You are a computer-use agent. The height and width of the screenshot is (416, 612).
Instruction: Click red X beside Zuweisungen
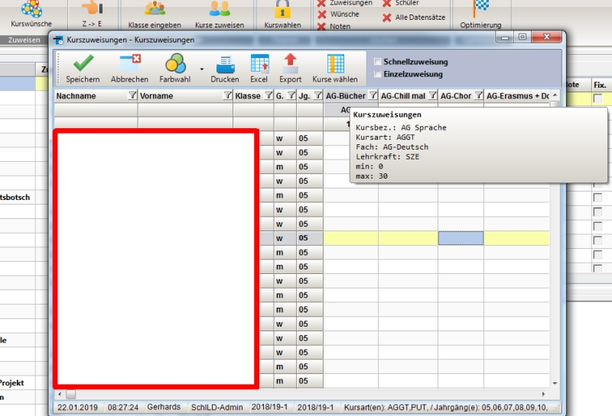(x=322, y=4)
